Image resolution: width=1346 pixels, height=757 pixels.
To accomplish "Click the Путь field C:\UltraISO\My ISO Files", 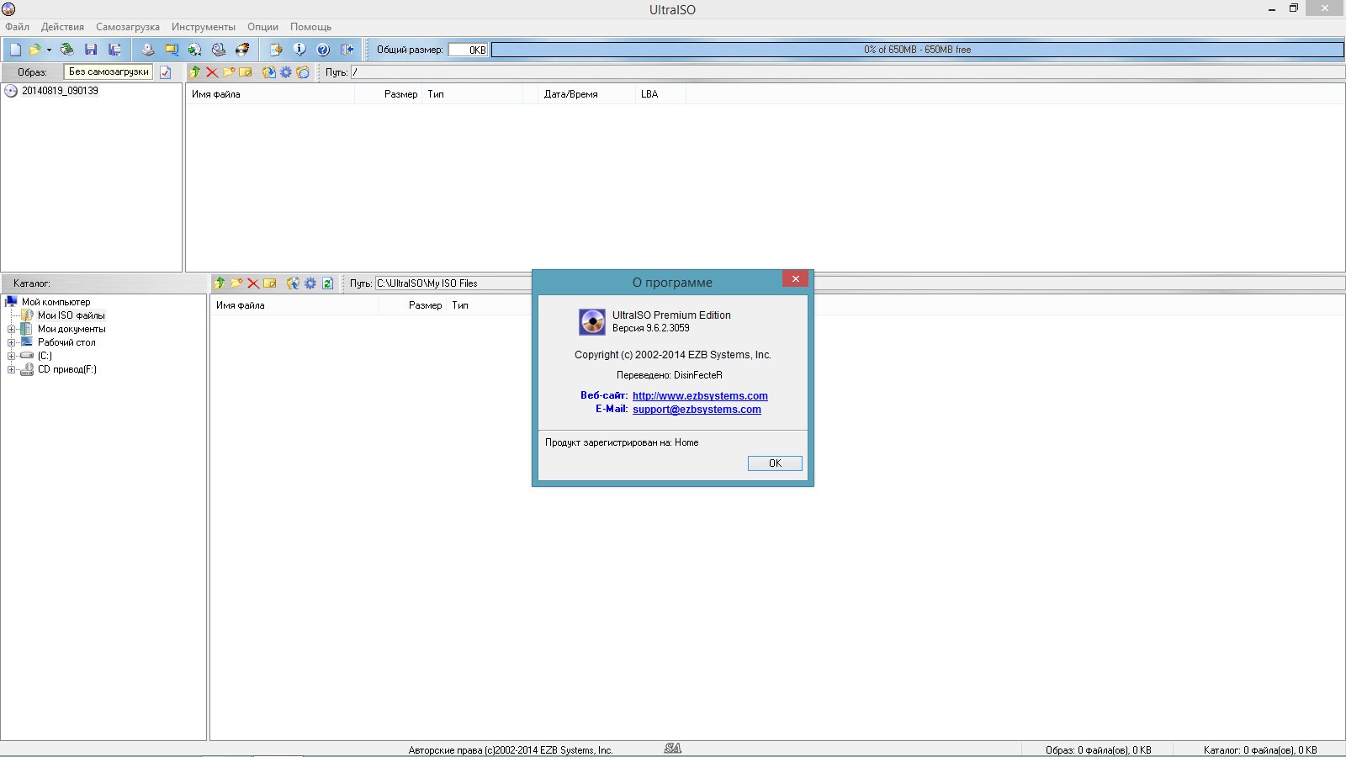I will (x=453, y=283).
